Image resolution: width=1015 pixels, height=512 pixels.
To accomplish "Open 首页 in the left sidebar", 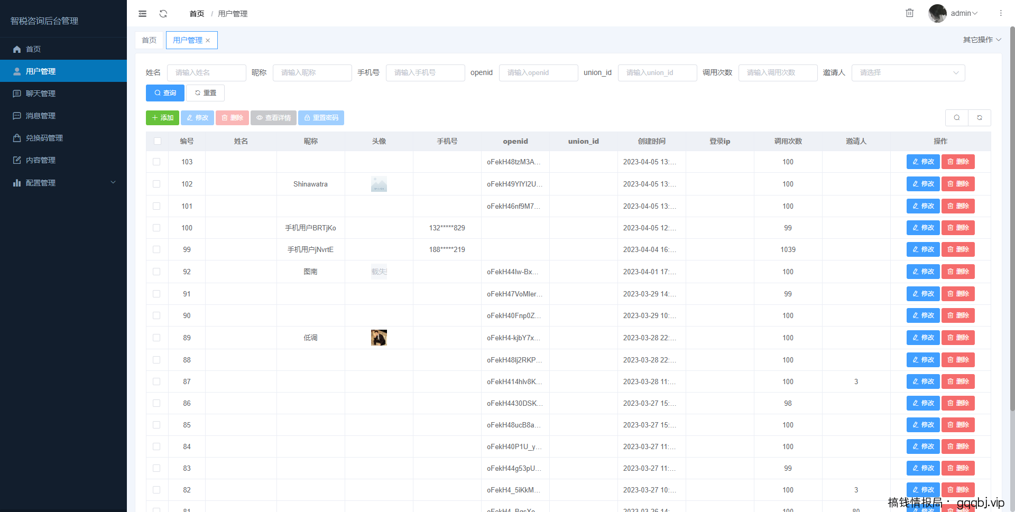I will 33,49.
